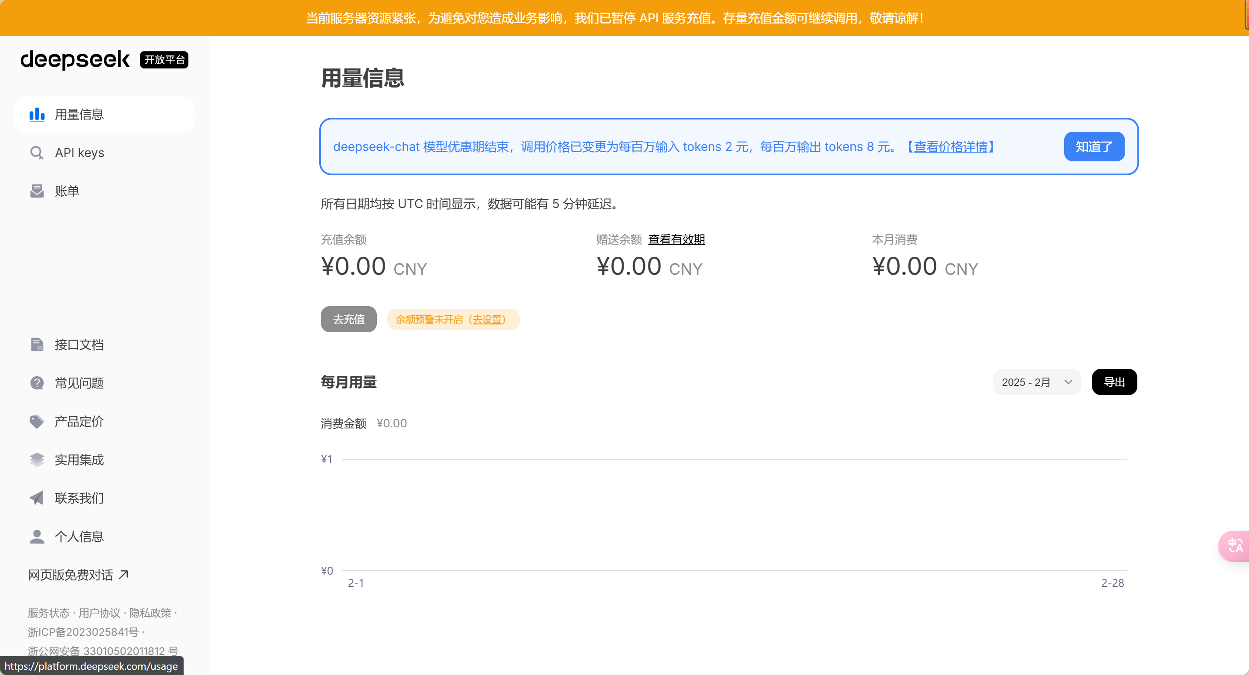The image size is (1249, 675).
Task: Click the 导出 export button
Action: click(x=1114, y=382)
